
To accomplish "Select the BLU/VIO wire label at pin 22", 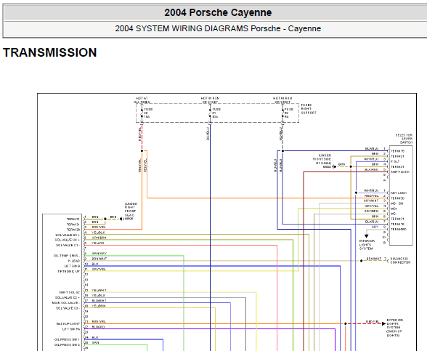I will [x=98, y=327].
